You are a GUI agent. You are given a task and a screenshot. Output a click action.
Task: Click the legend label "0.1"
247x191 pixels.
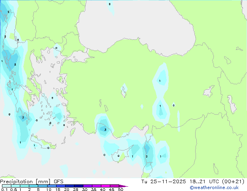pyautogui.click(x=4, y=189)
